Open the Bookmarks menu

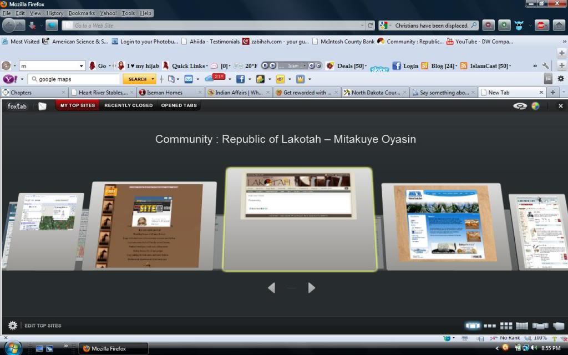point(82,13)
